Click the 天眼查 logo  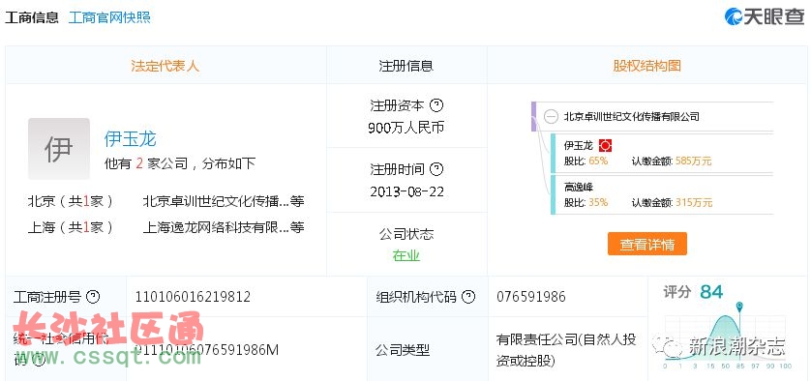(x=765, y=16)
